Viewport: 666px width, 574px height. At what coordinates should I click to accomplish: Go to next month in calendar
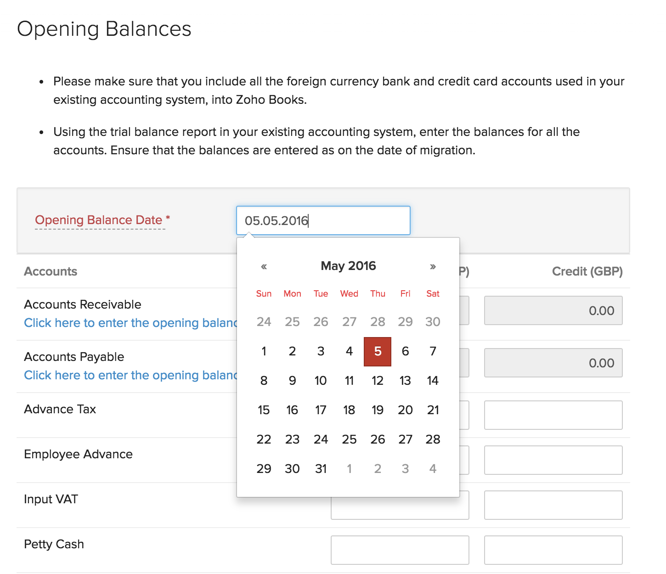pyautogui.click(x=433, y=266)
